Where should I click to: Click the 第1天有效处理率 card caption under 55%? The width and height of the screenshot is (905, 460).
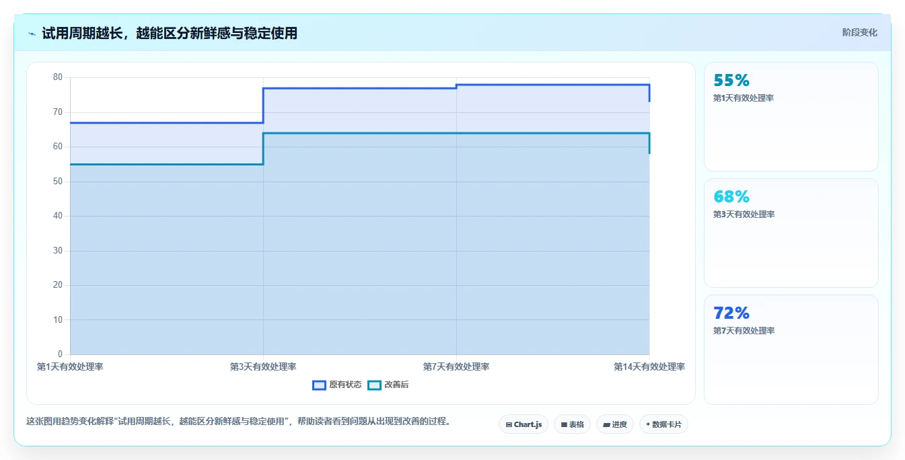click(744, 98)
